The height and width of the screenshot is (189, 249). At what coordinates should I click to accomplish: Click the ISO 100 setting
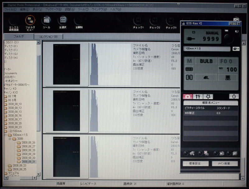(x=228, y=69)
